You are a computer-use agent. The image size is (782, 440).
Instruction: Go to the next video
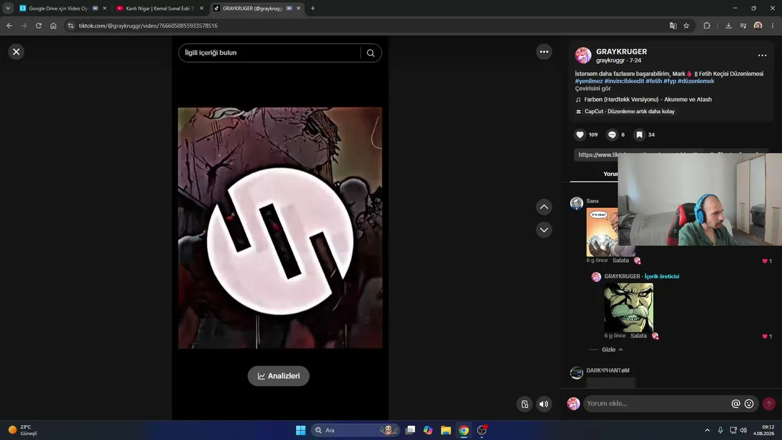(x=544, y=230)
